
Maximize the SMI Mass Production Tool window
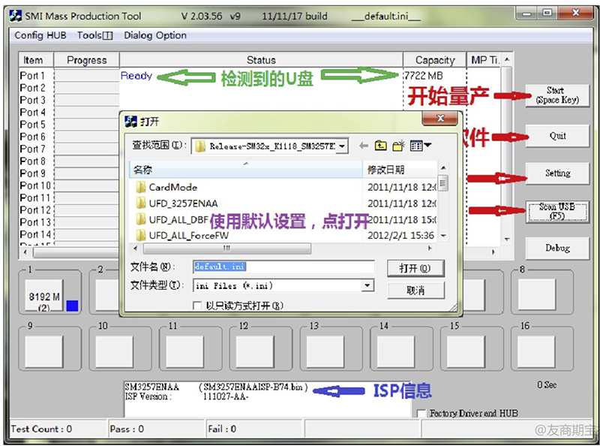[547, 14]
